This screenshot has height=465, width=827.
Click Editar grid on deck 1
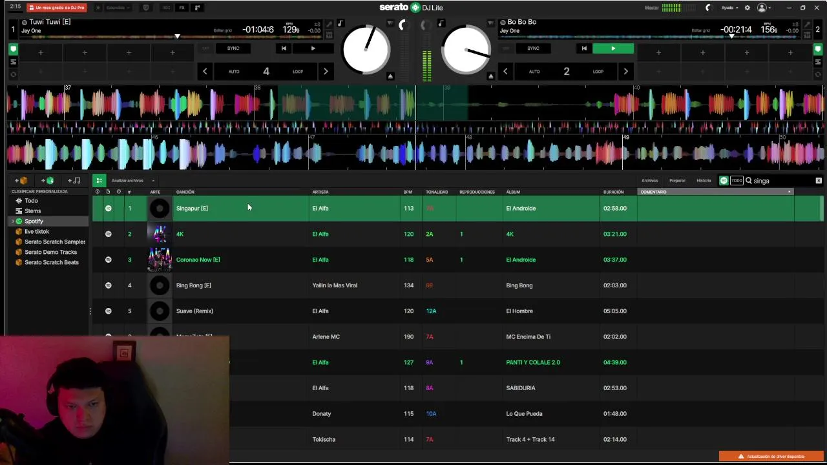pos(223,30)
